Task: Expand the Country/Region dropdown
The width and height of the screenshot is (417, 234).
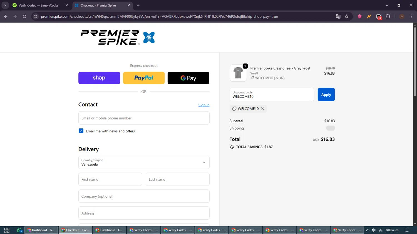Action: click(144, 162)
